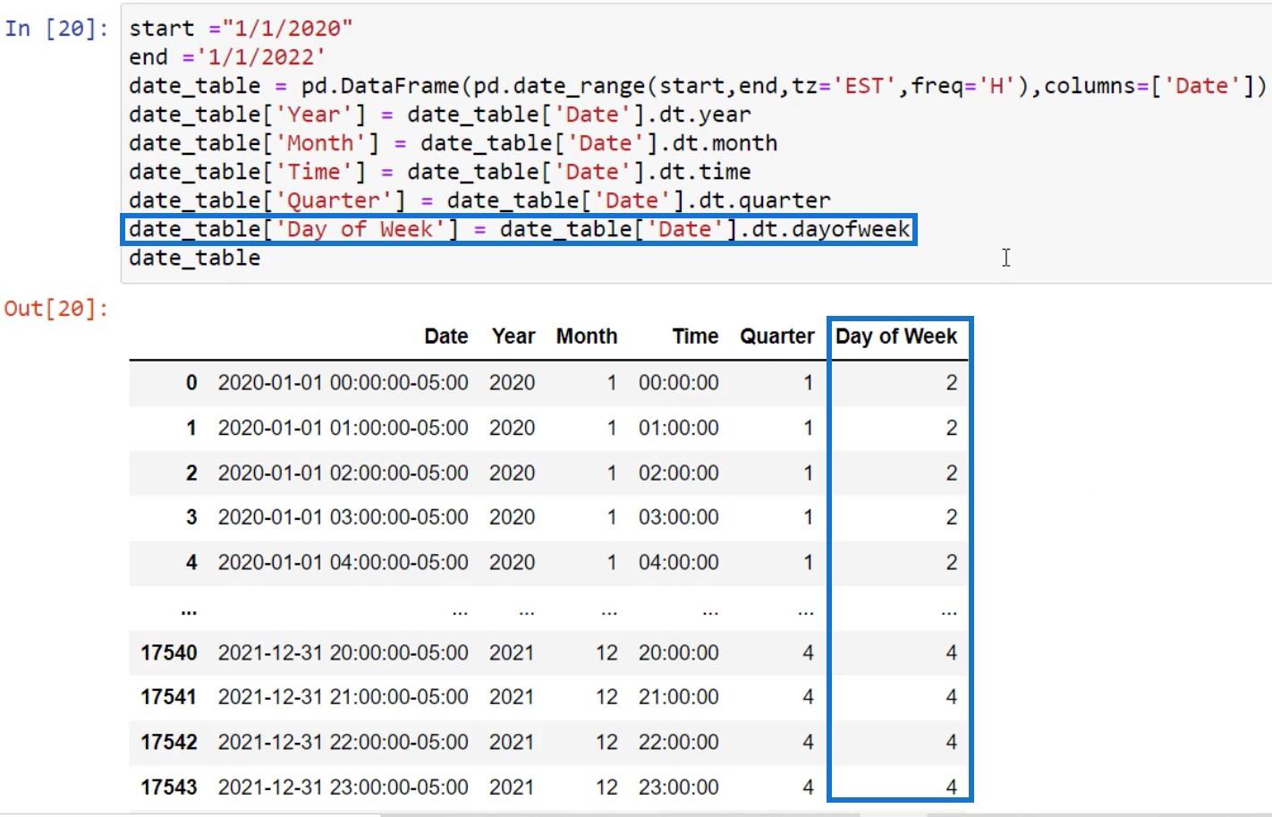Click date cell 2020-01-01 00:00:00-05:00
This screenshot has height=817, width=1272.
pos(343,383)
